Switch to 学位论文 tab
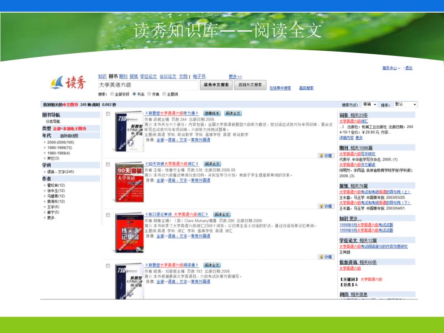 (x=148, y=76)
